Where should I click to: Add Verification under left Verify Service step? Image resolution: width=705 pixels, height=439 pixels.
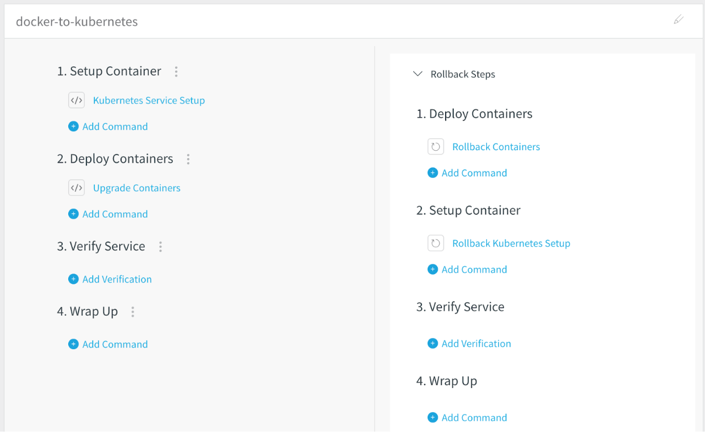pos(110,279)
